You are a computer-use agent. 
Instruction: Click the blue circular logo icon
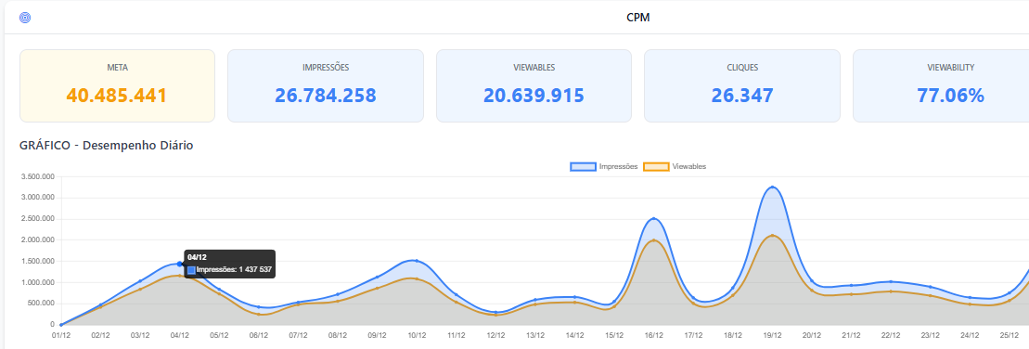click(x=25, y=18)
